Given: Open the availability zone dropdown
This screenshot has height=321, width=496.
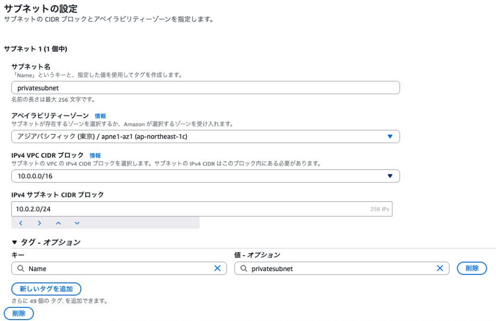Looking at the screenshot, I should pos(205,137).
